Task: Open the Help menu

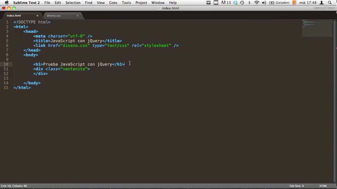Action: coord(173,2)
